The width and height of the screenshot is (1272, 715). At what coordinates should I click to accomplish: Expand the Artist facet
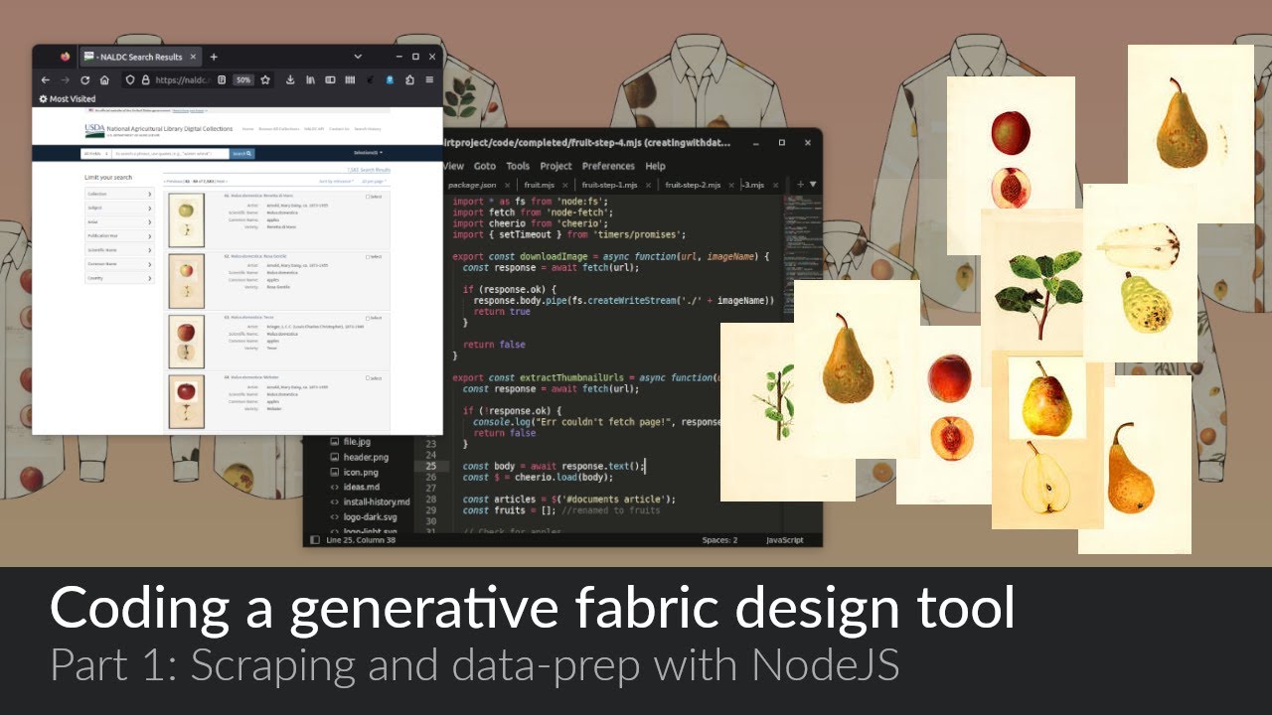pos(119,221)
